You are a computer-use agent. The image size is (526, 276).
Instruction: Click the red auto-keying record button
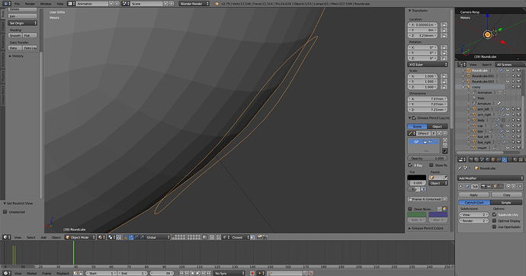point(252,273)
